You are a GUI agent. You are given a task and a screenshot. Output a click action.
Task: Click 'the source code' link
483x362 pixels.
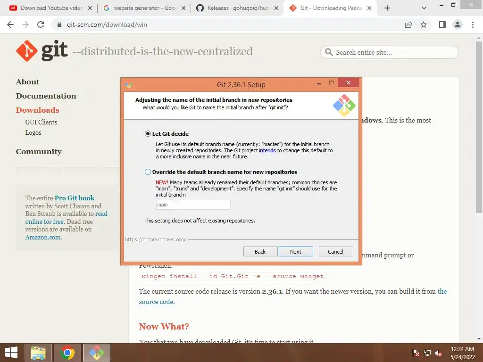click(x=157, y=302)
